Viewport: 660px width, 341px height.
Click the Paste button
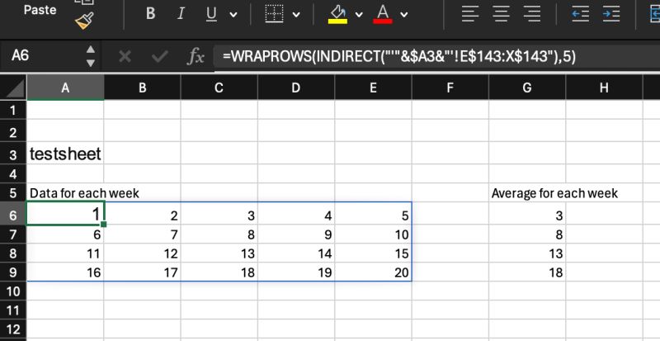40,10
